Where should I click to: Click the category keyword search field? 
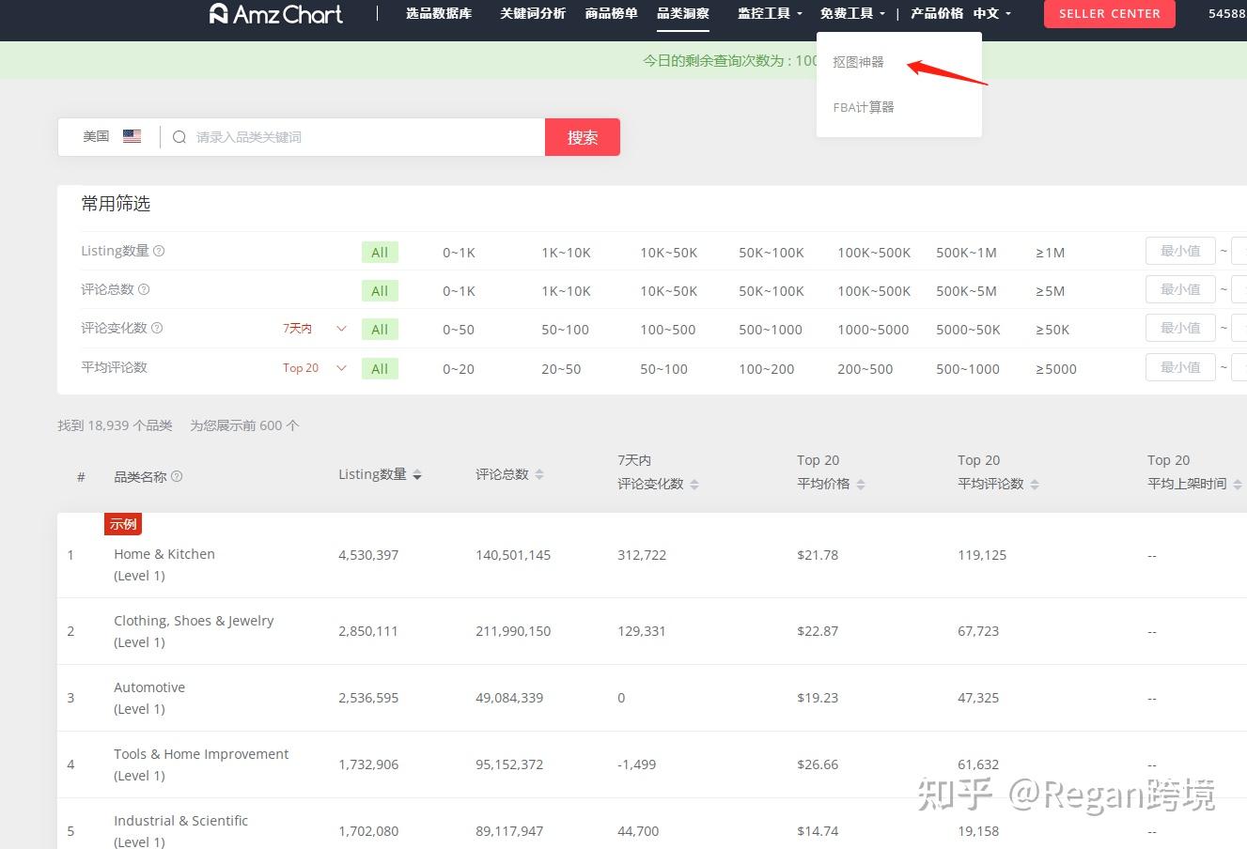(x=366, y=137)
